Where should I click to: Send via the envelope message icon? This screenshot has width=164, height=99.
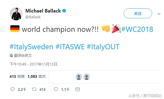[x=77, y=89]
